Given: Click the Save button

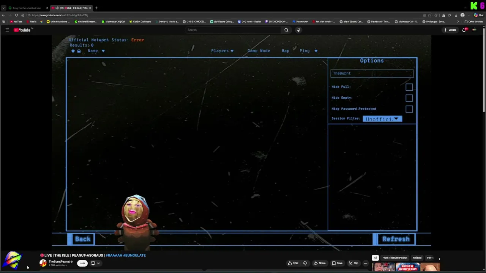Looking at the screenshot, I should [337, 263].
